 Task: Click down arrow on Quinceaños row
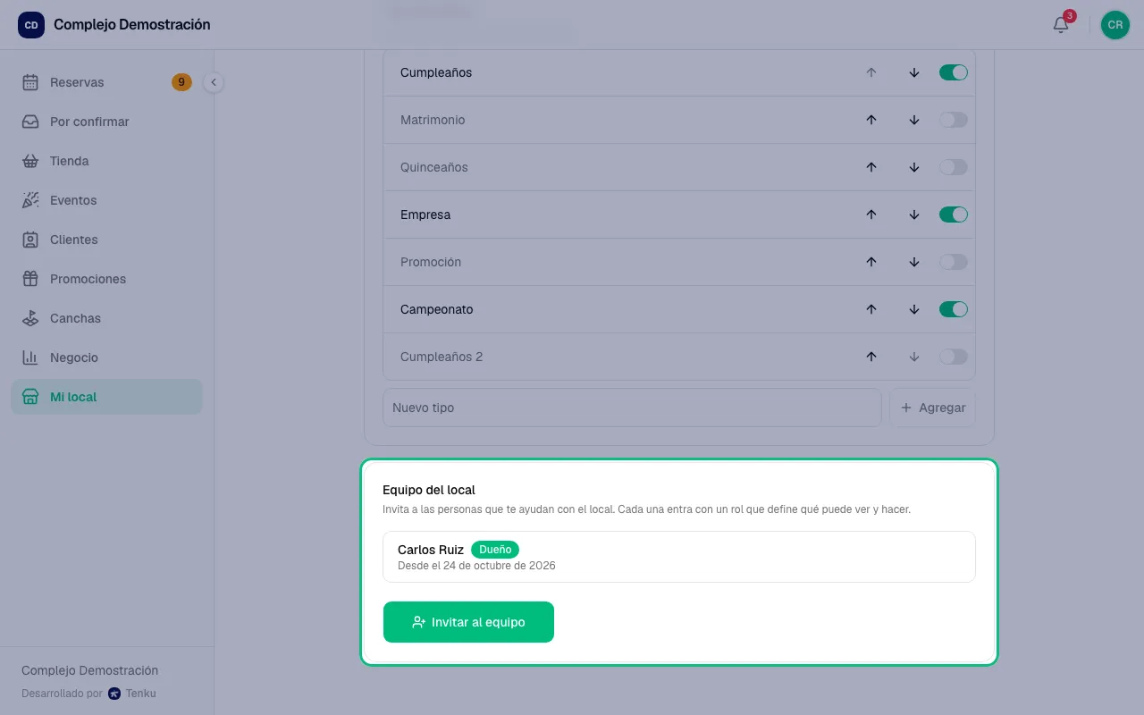(914, 167)
